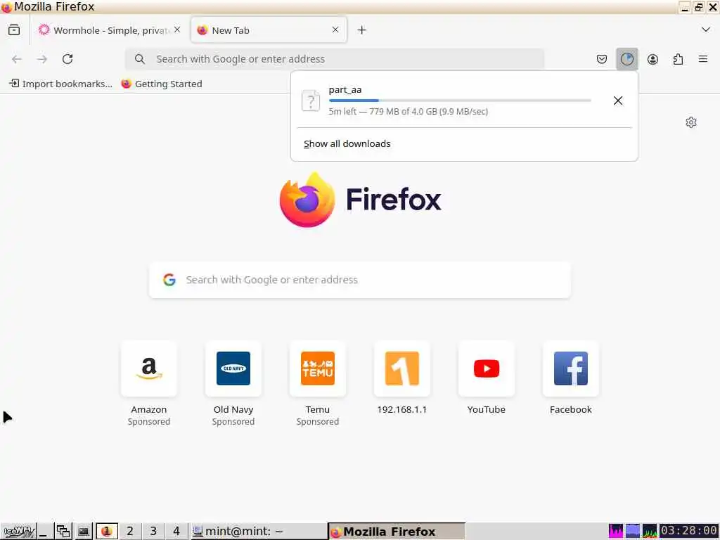Close the Wormhole tab

177,30
